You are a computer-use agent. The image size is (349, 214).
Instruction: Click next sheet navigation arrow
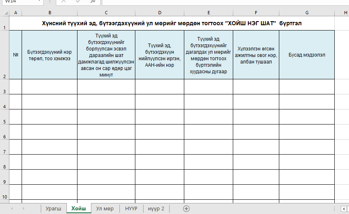click(23, 209)
